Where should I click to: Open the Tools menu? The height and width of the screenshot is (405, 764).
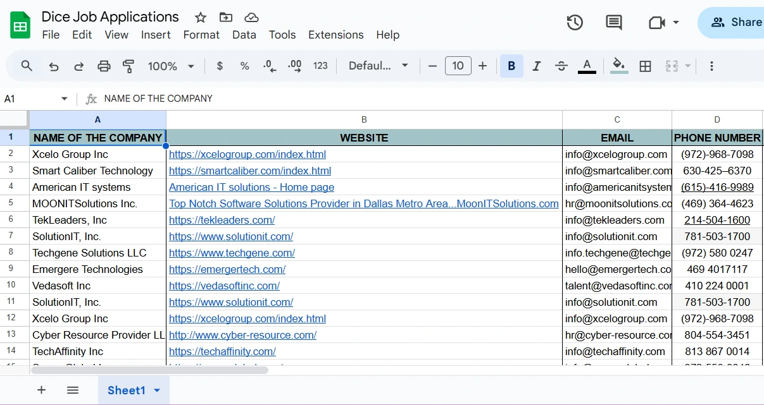click(x=282, y=35)
